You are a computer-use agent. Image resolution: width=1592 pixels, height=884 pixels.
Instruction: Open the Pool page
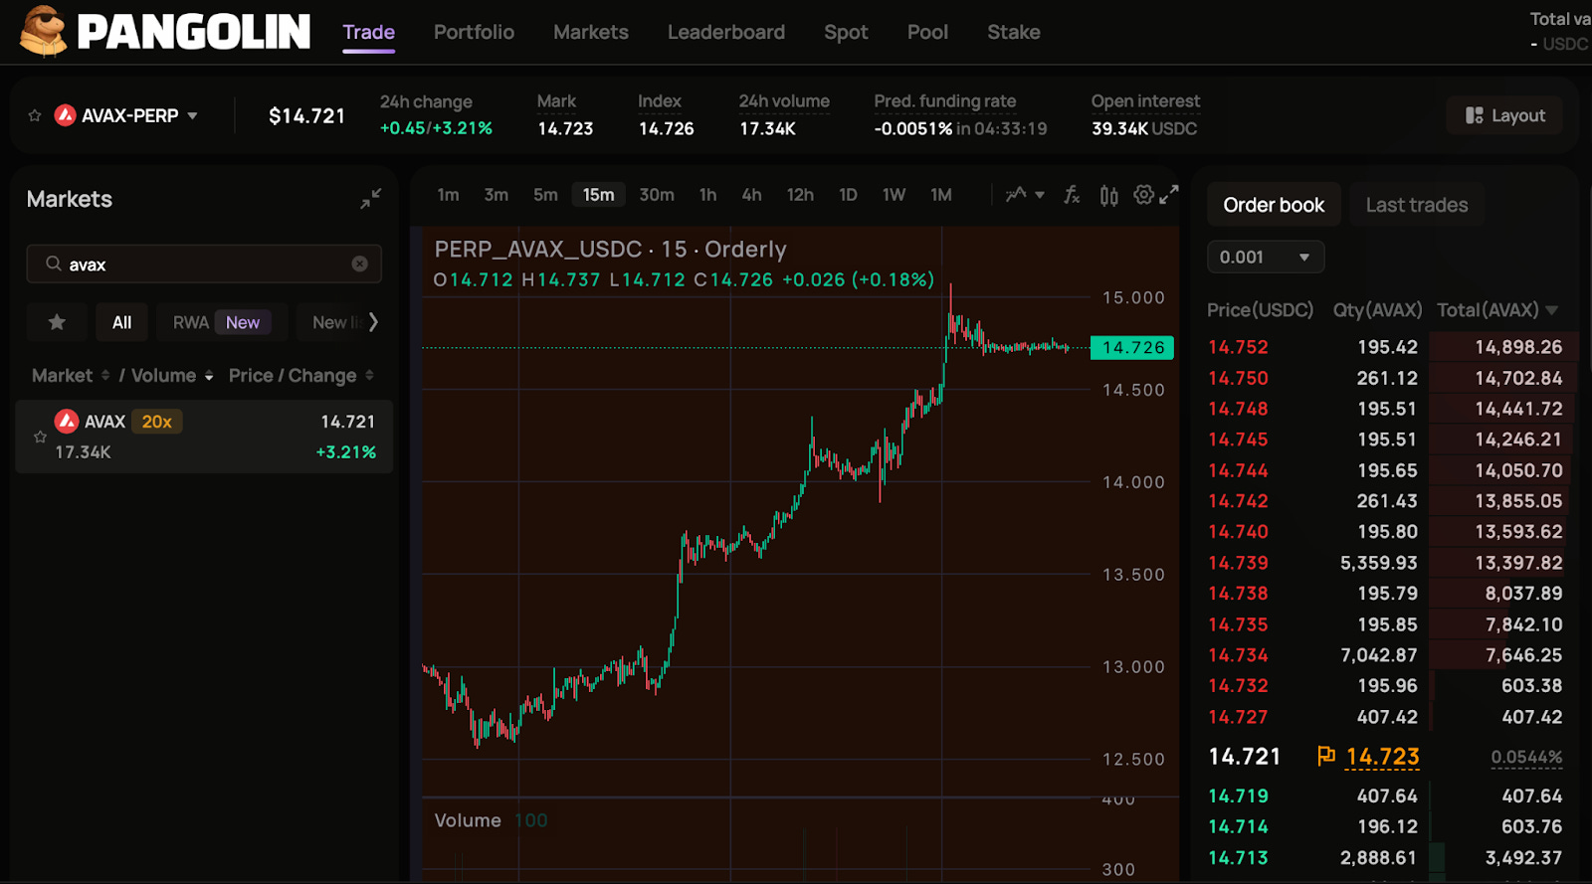927,32
